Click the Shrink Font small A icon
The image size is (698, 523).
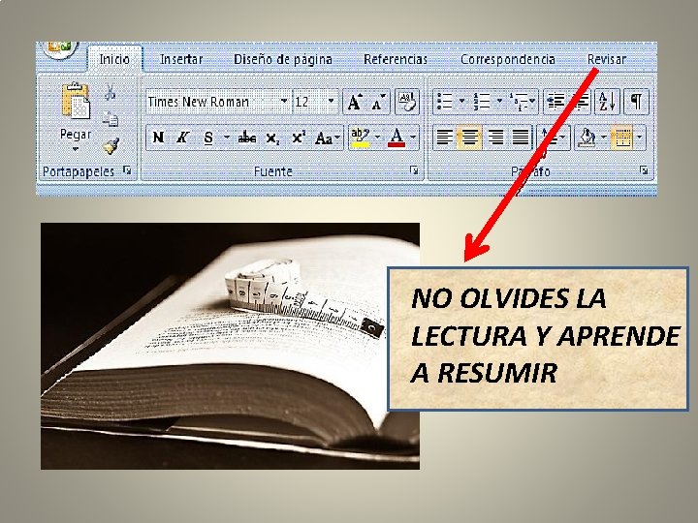378,102
